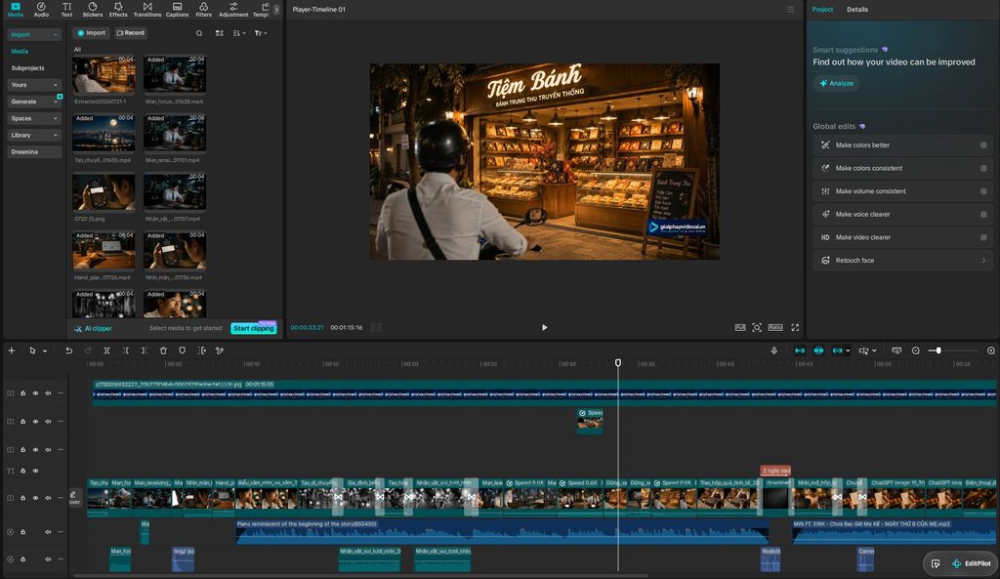Expand the Yours section

(34, 85)
